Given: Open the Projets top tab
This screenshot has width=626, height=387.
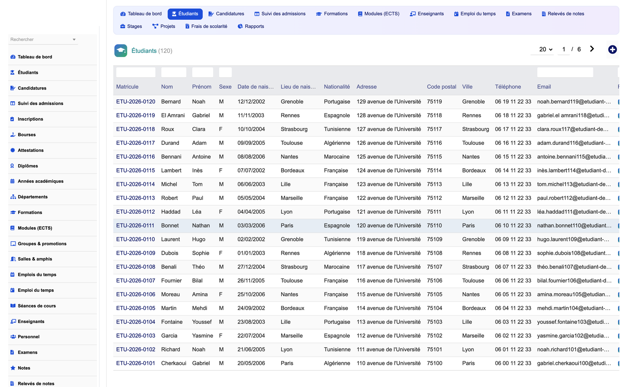Looking at the screenshot, I should [x=164, y=26].
